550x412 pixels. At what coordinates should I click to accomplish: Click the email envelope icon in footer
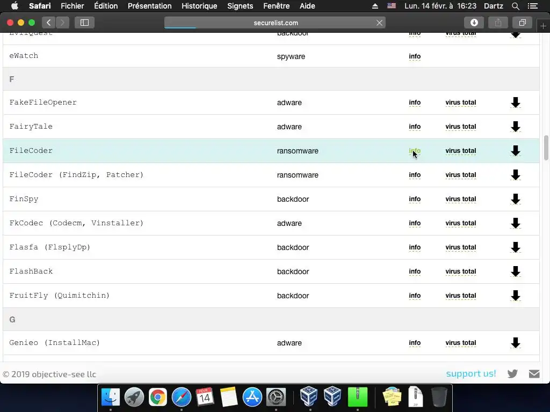[x=534, y=374]
